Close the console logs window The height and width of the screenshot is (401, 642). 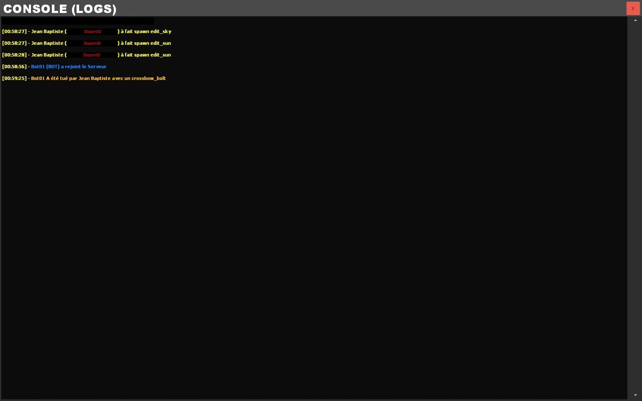point(633,8)
